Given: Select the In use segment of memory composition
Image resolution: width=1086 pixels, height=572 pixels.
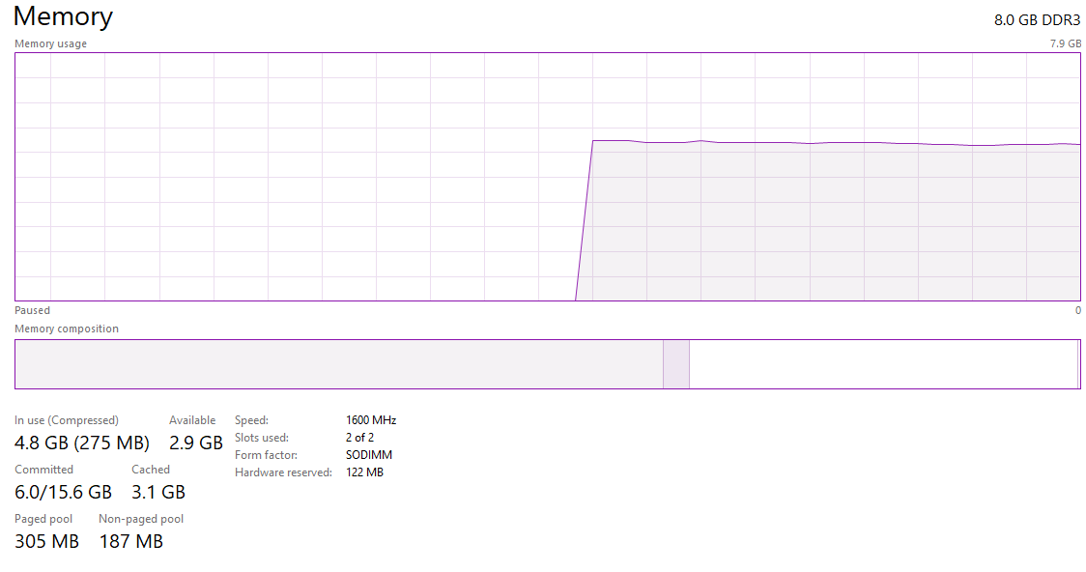Looking at the screenshot, I should coord(338,364).
